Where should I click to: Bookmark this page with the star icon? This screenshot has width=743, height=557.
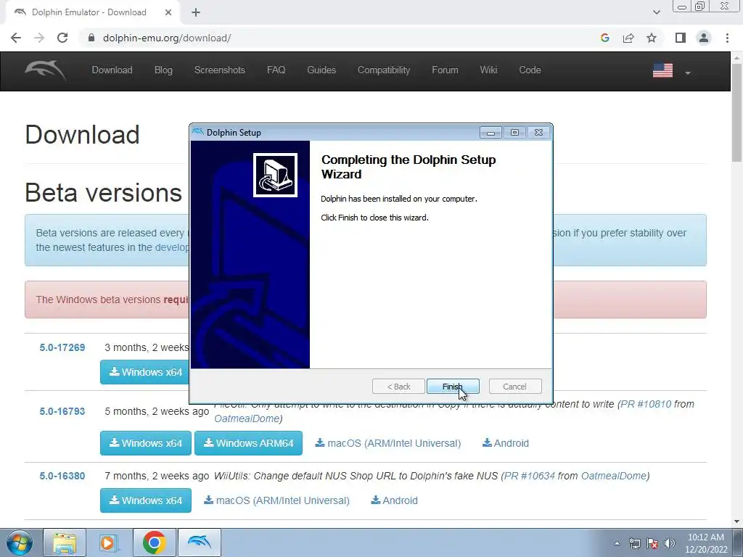click(652, 38)
